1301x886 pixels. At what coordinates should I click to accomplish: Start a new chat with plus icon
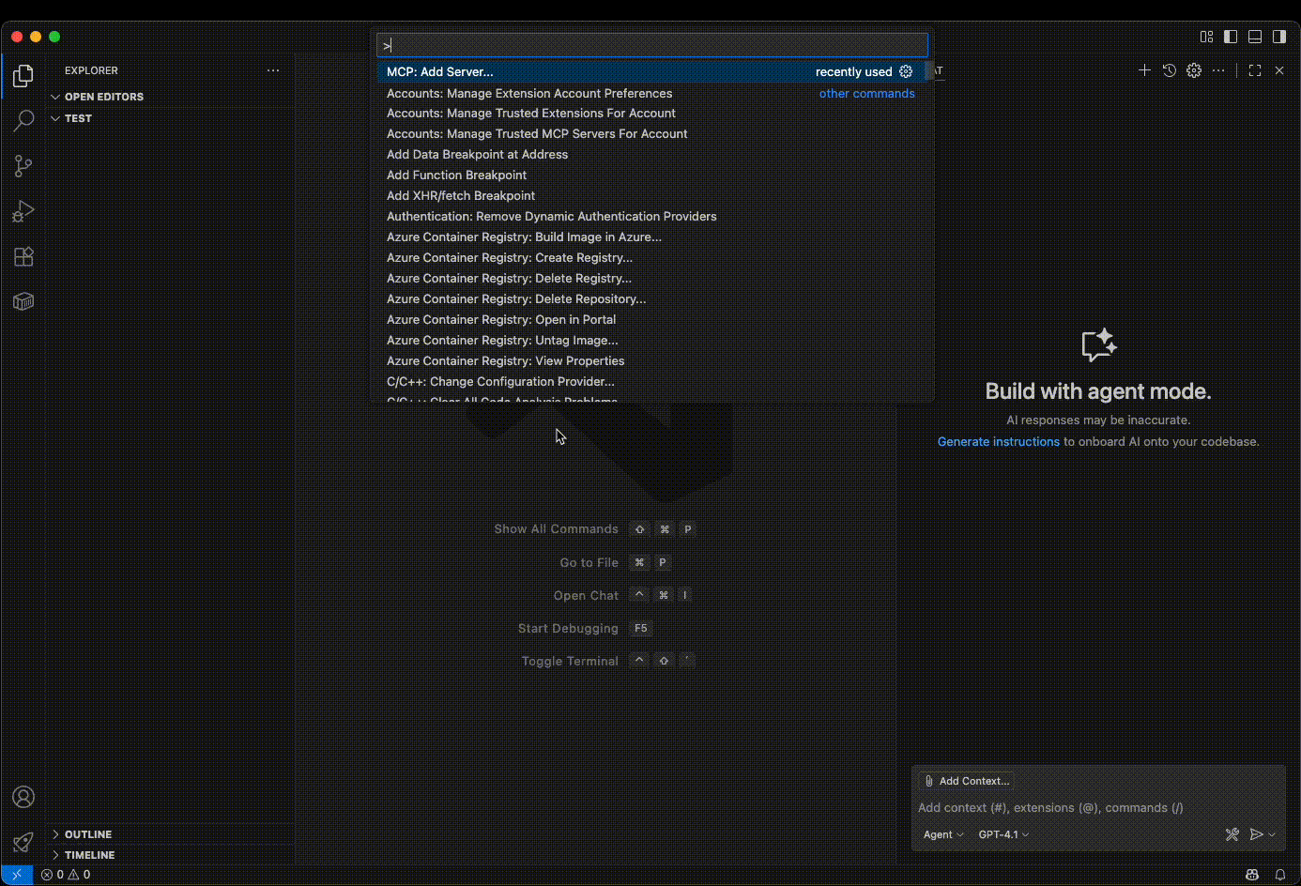click(1144, 70)
